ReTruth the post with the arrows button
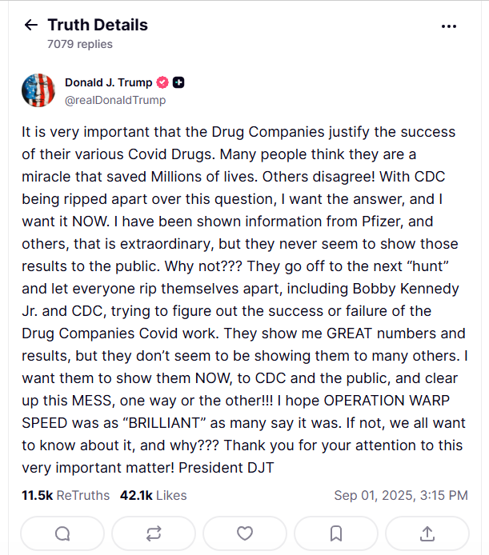 [x=153, y=533]
